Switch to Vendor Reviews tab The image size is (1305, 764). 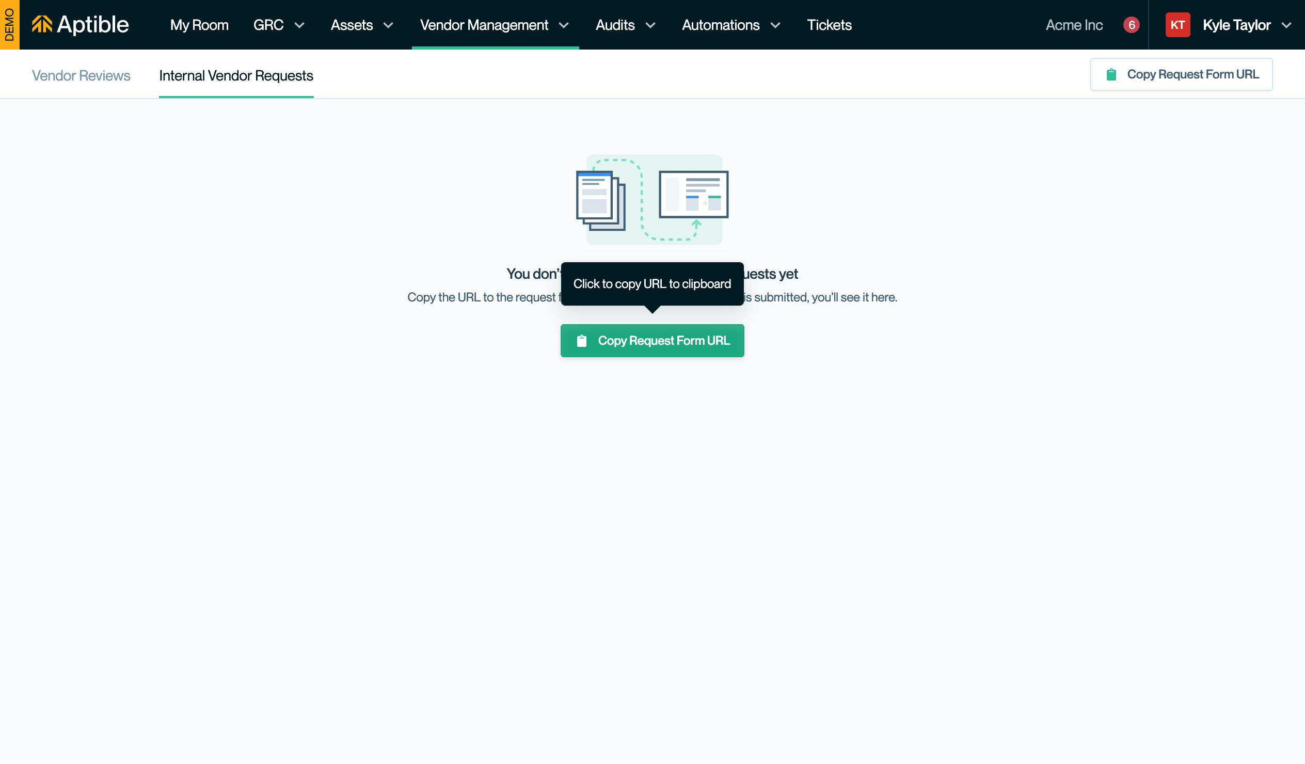coord(81,75)
